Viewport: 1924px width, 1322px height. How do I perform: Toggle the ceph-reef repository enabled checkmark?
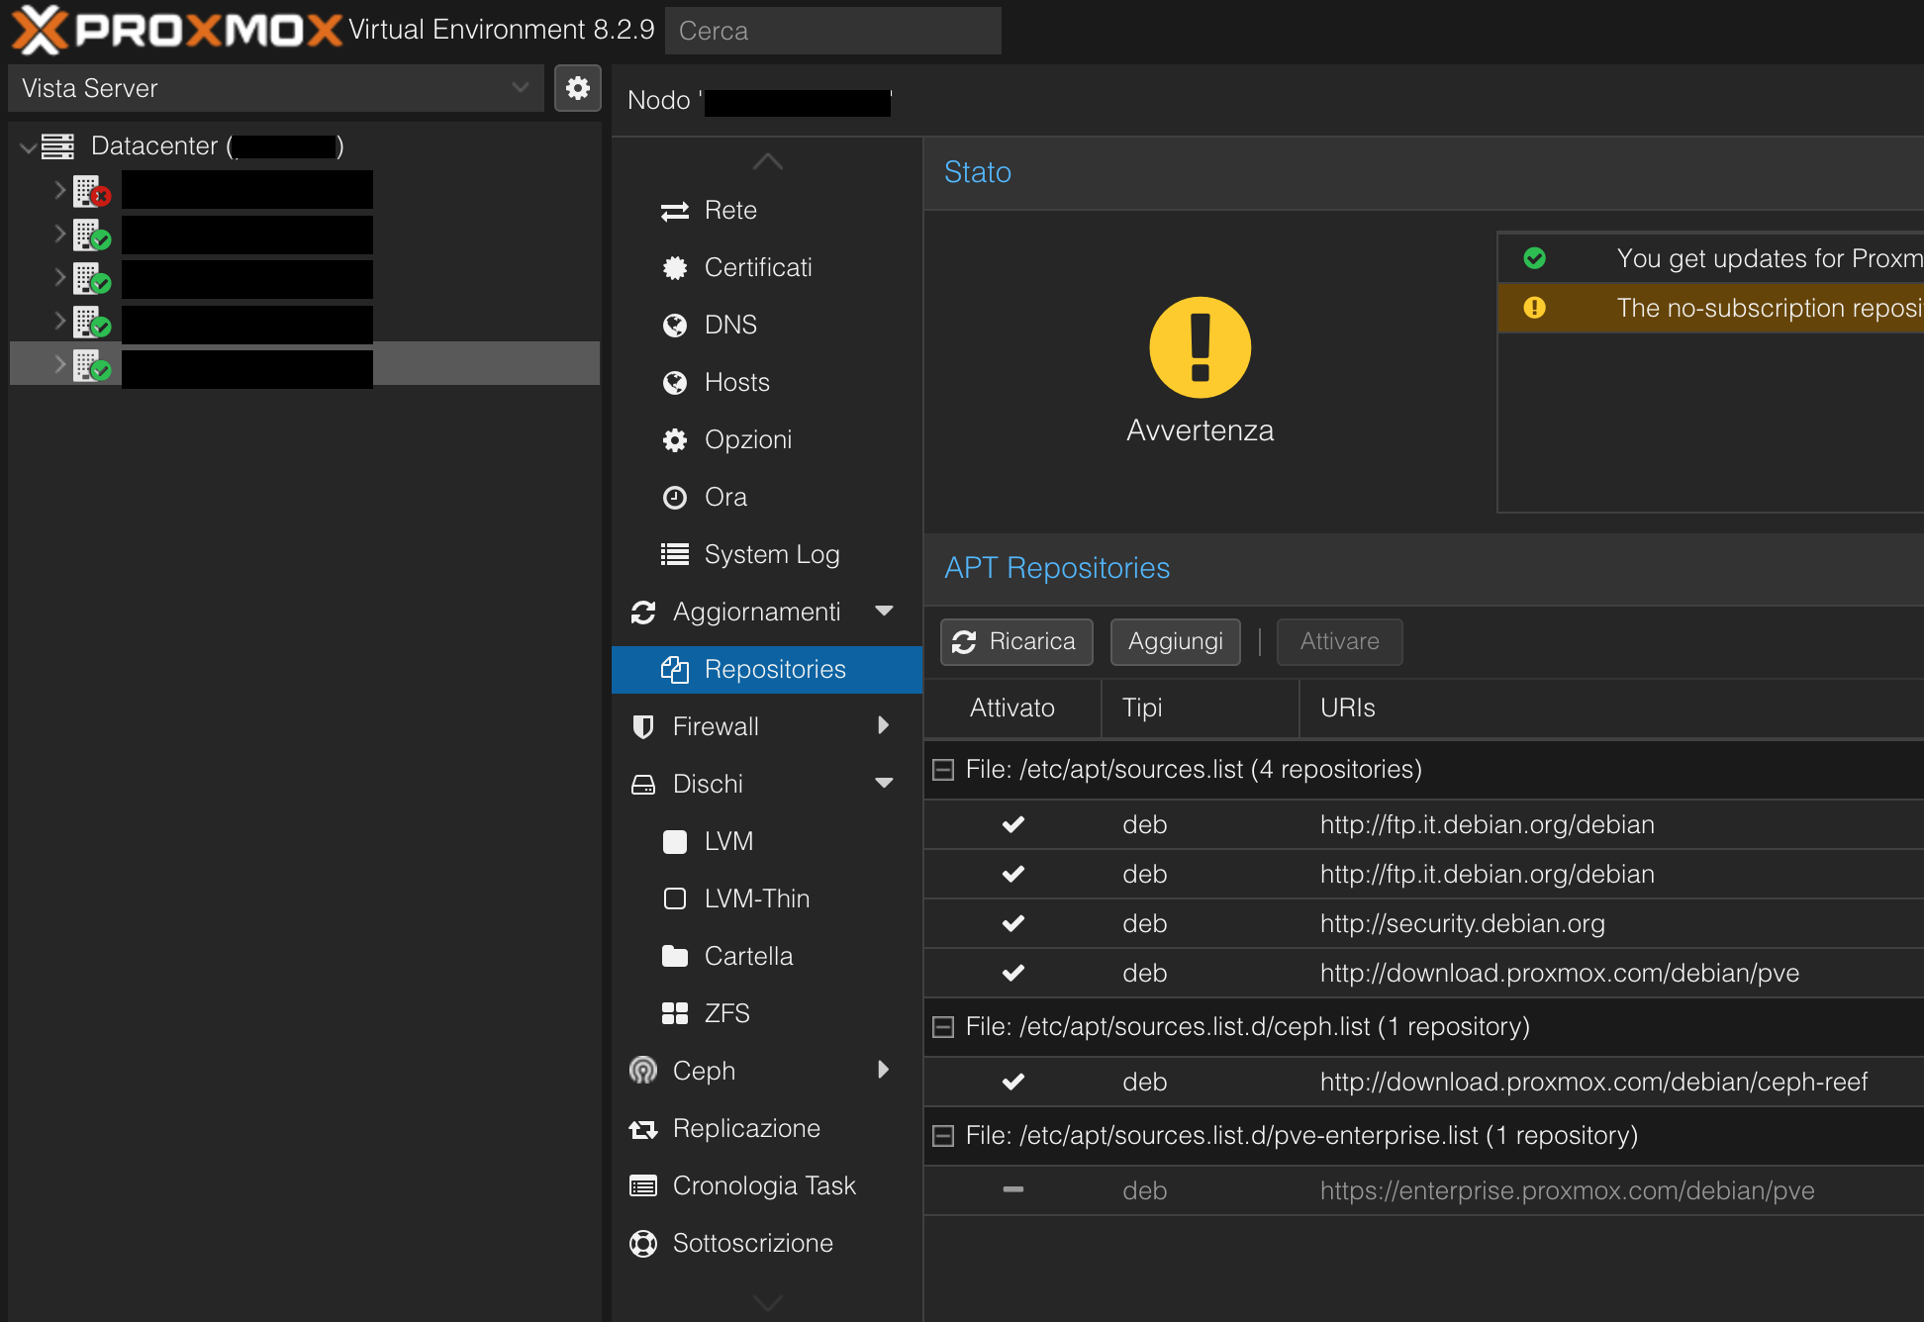pos(1012,1082)
